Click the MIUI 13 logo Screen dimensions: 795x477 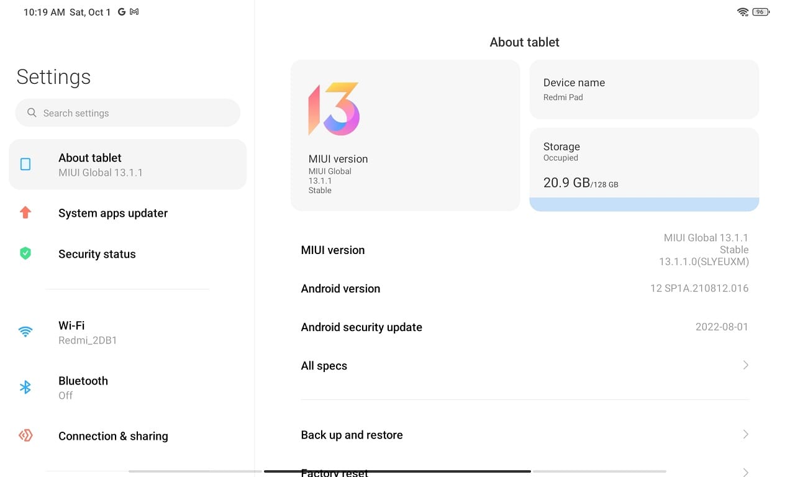[x=335, y=107]
